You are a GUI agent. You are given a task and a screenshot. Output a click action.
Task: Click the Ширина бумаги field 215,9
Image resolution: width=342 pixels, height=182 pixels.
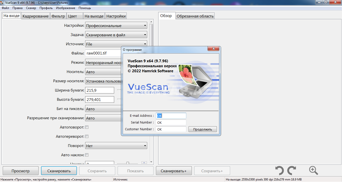pos(100,90)
